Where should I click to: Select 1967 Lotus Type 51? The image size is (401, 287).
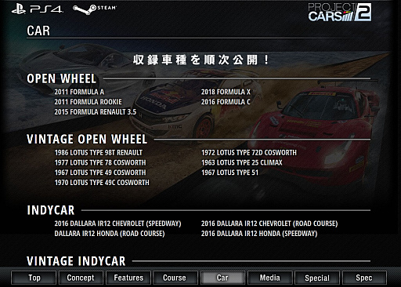click(229, 173)
